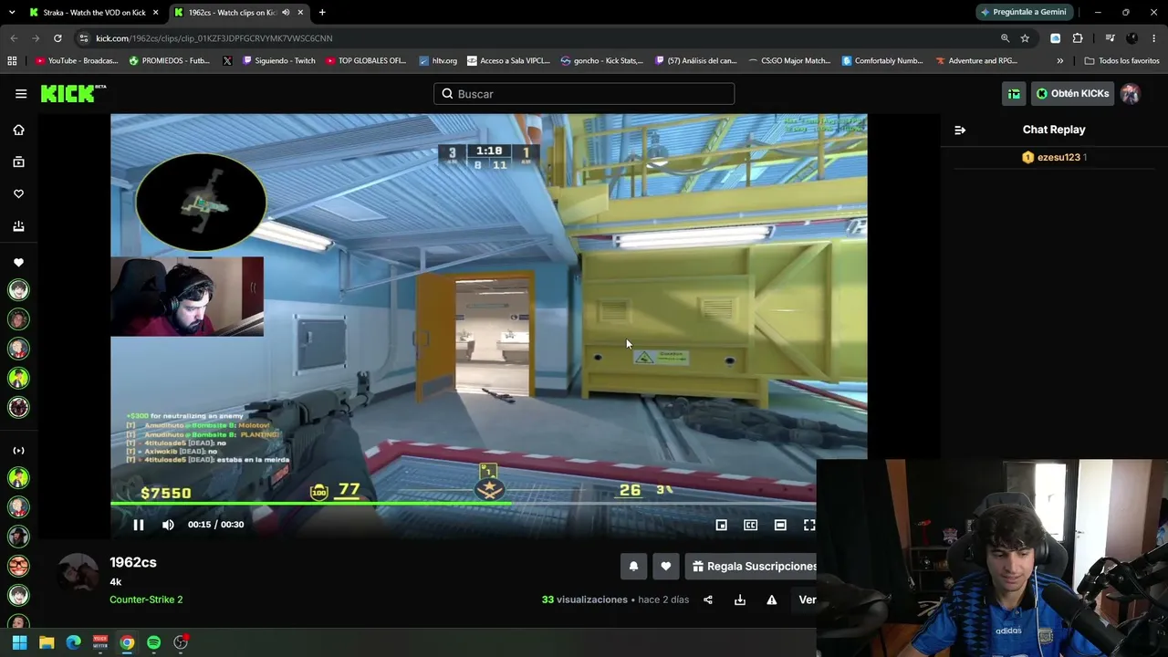Open Chrome apps grid in bookmarks bar
Viewport: 1168px width, 657px height.
coord(12,61)
